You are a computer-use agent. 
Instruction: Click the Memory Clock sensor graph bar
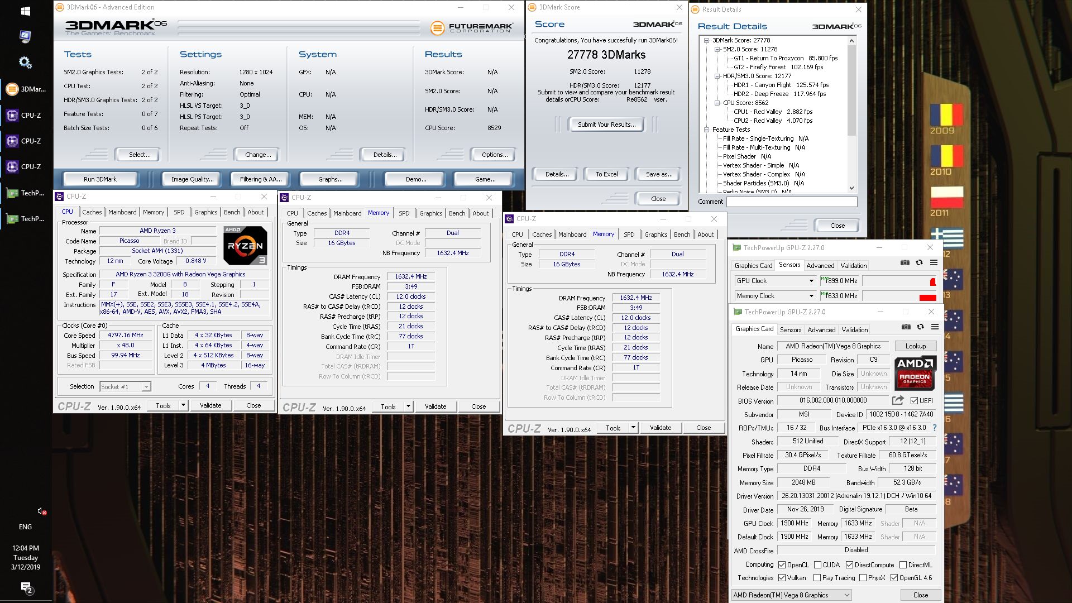(x=900, y=296)
